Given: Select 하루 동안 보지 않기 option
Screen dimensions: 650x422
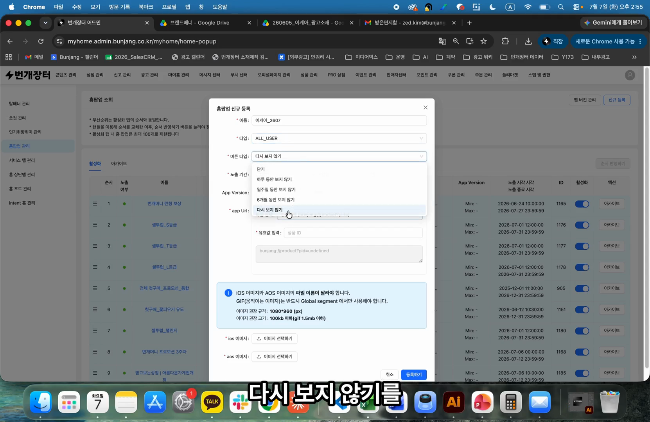Looking at the screenshot, I should 339,179.
